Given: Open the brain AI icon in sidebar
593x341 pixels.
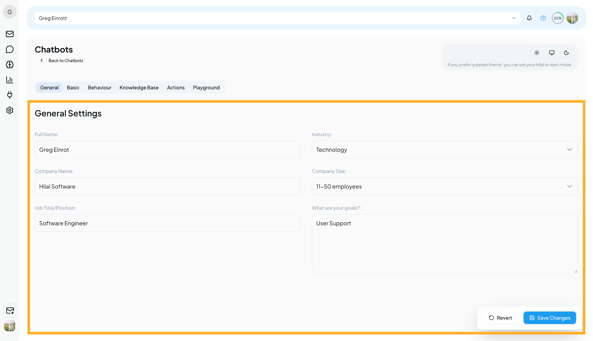Looking at the screenshot, I should click(x=10, y=65).
